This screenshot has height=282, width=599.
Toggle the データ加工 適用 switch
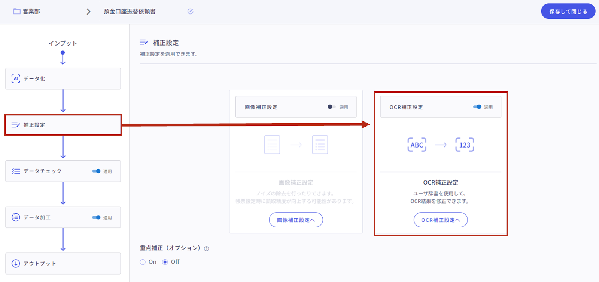coord(96,217)
